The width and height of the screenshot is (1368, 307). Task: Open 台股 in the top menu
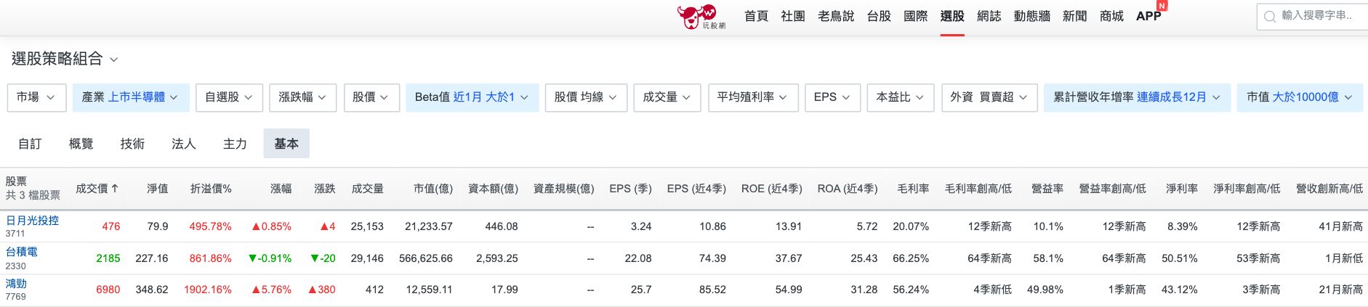pos(879,16)
